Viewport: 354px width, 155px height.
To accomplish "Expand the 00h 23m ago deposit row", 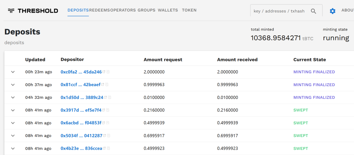I will coord(13,72).
